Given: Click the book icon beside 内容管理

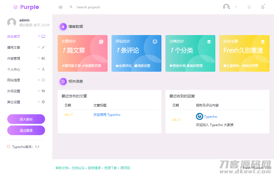Looking at the screenshot, I should point(44,58).
